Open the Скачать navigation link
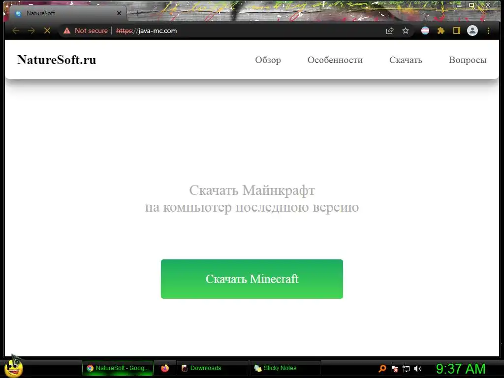This screenshot has width=504, height=378. (406, 60)
